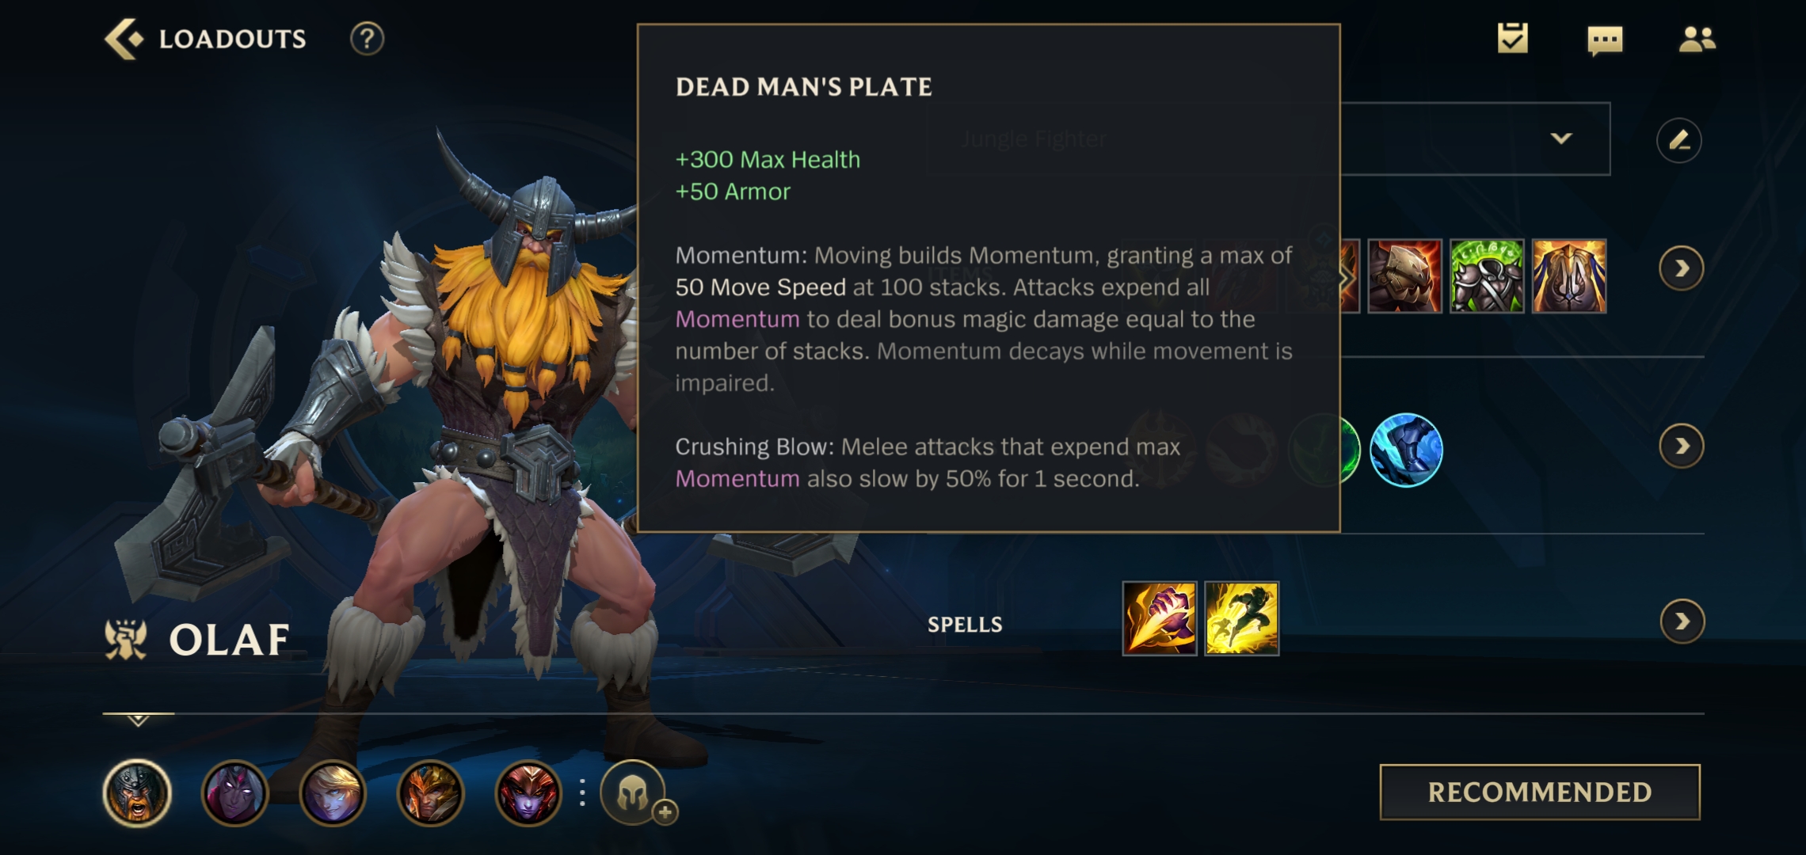Select the green Spirit Visage item icon
The width and height of the screenshot is (1806, 855).
point(1486,275)
